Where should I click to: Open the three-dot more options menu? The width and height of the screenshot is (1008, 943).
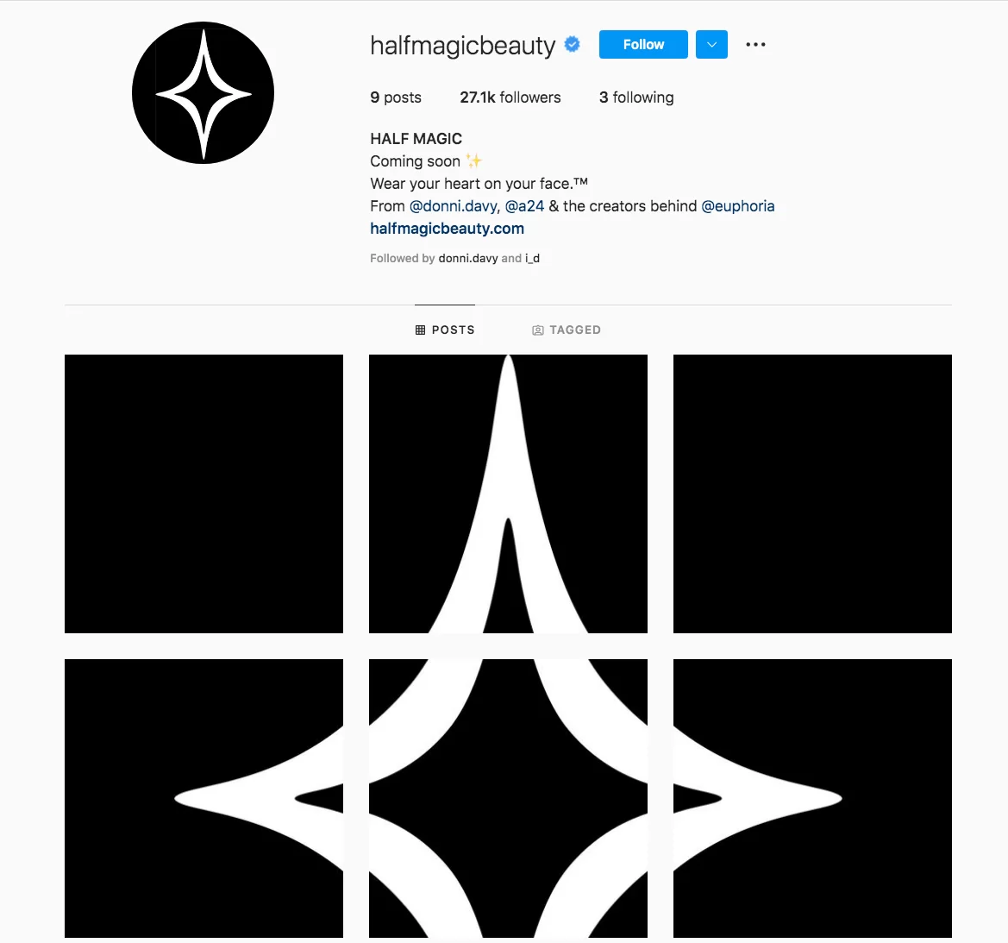pyautogui.click(x=755, y=44)
